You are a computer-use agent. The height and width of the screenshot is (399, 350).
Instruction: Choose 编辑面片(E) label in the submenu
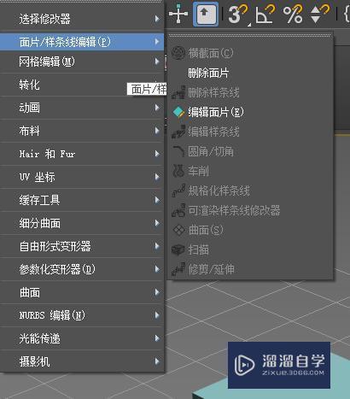click(216, 112)
